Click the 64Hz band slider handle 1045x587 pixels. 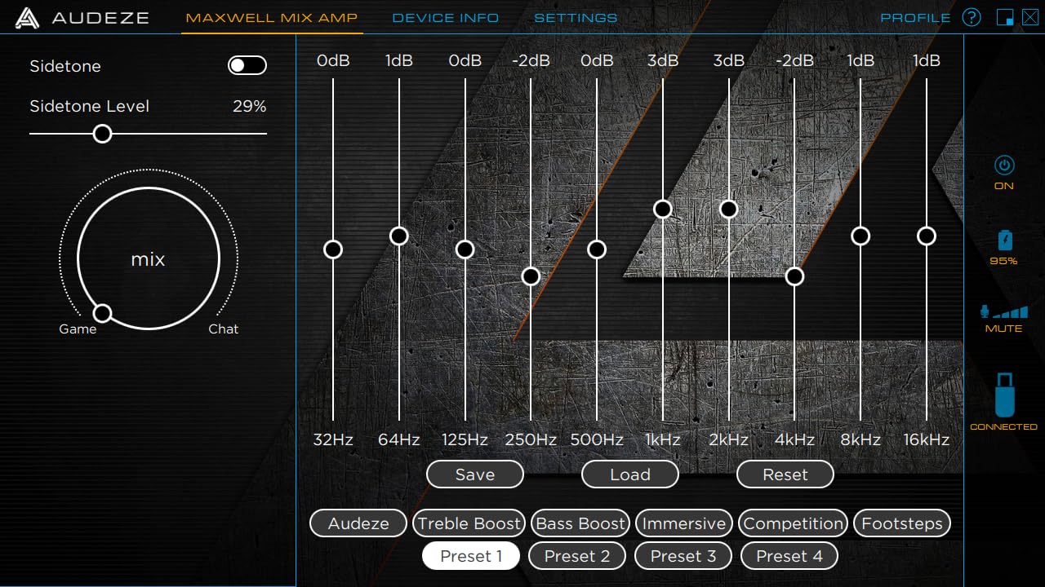[x=399, y=236]
